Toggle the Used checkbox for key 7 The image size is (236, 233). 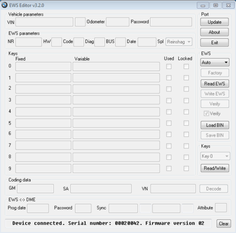tap(169, 146)
